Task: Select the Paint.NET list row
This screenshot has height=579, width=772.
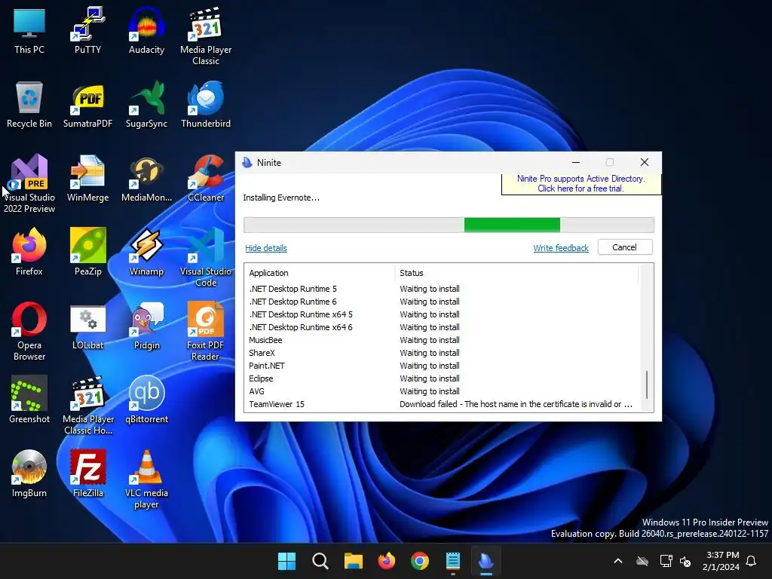Action: point(443,366)
